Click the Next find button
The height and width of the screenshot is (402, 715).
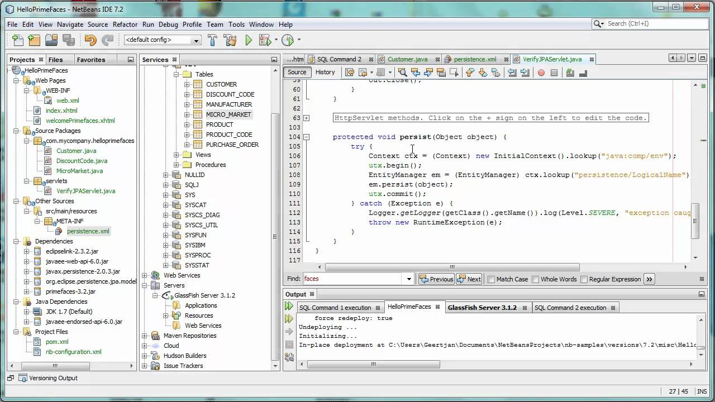pyautogui.click(x=469, y=279)
